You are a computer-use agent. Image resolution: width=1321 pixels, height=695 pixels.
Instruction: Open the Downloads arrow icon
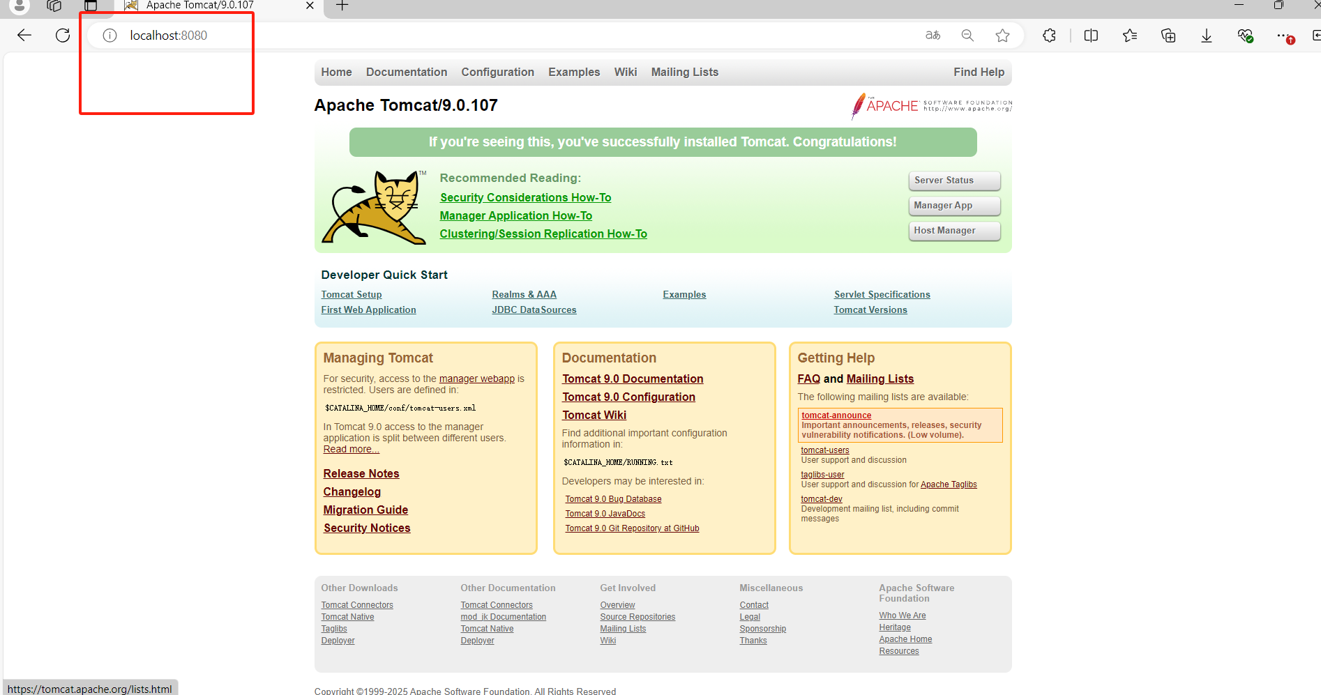pyautogui.click(x=1207, y=36)
